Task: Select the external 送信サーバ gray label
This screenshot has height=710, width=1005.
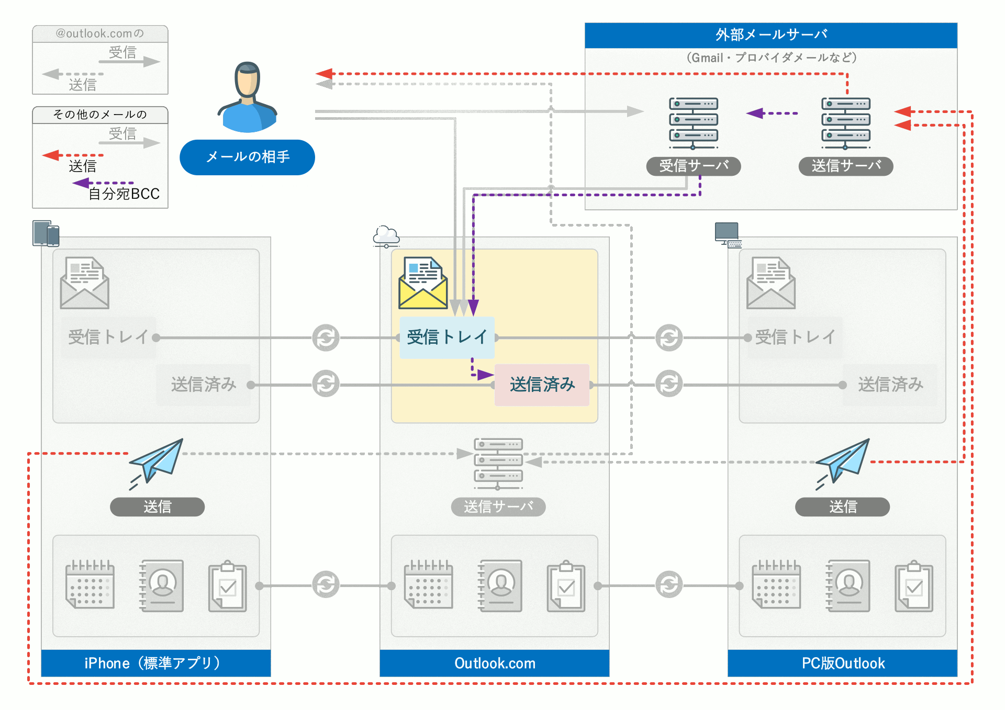Action: [846, 166]
